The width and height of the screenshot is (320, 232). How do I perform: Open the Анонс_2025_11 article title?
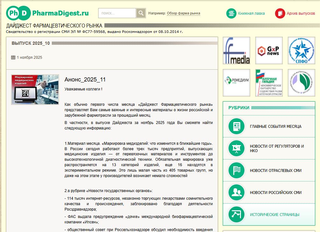tap(85, 80)
